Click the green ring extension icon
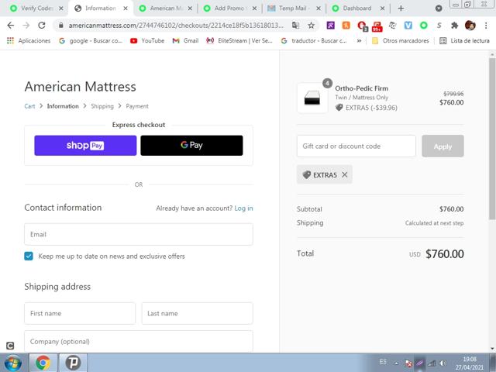The image size is (496, 372). 424,26
